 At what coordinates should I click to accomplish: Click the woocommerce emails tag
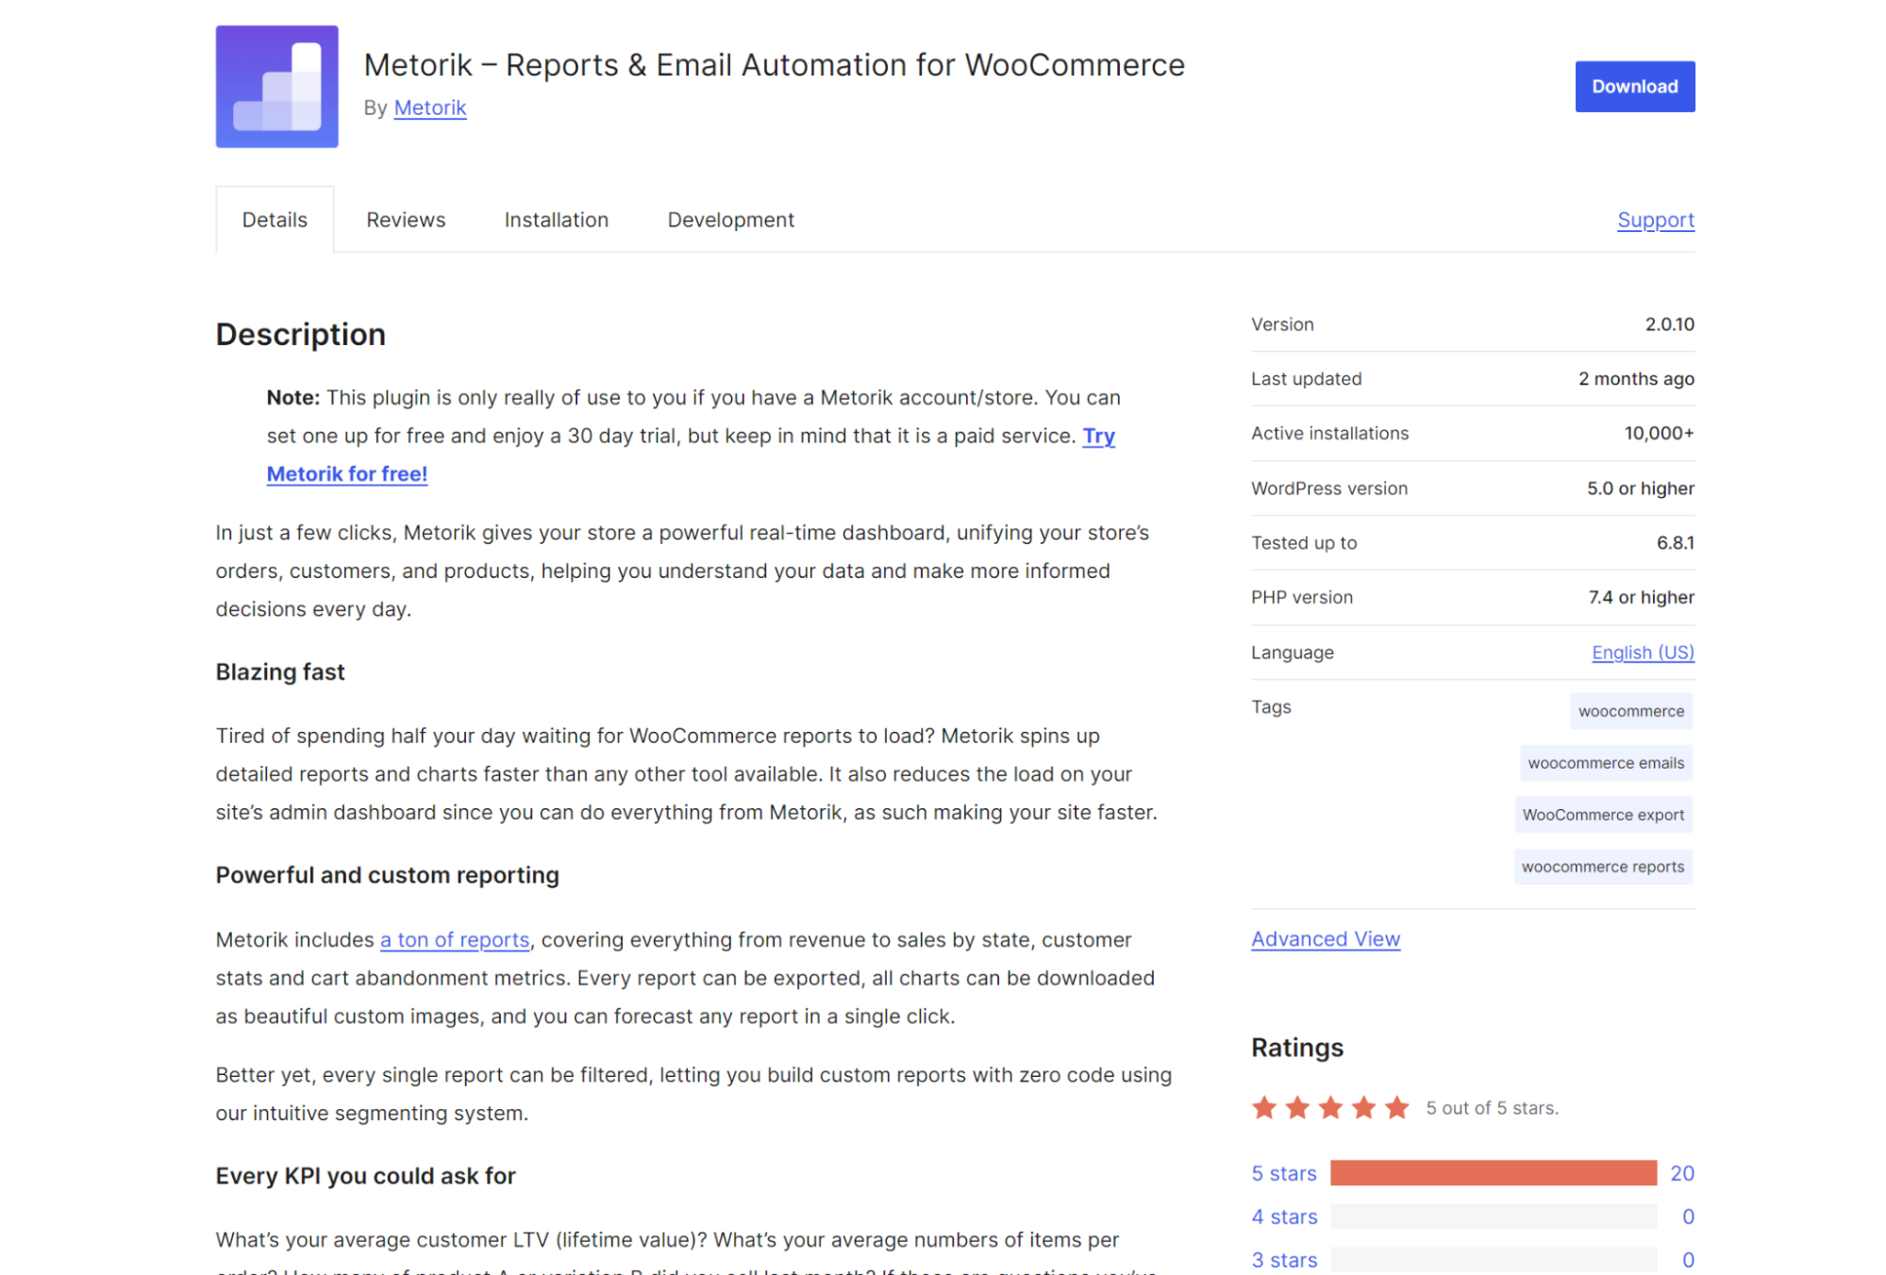(1606, 763)
